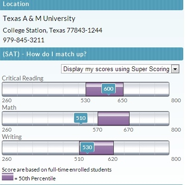Select the (SAT) - How do I match up? header

coord(92,54)
